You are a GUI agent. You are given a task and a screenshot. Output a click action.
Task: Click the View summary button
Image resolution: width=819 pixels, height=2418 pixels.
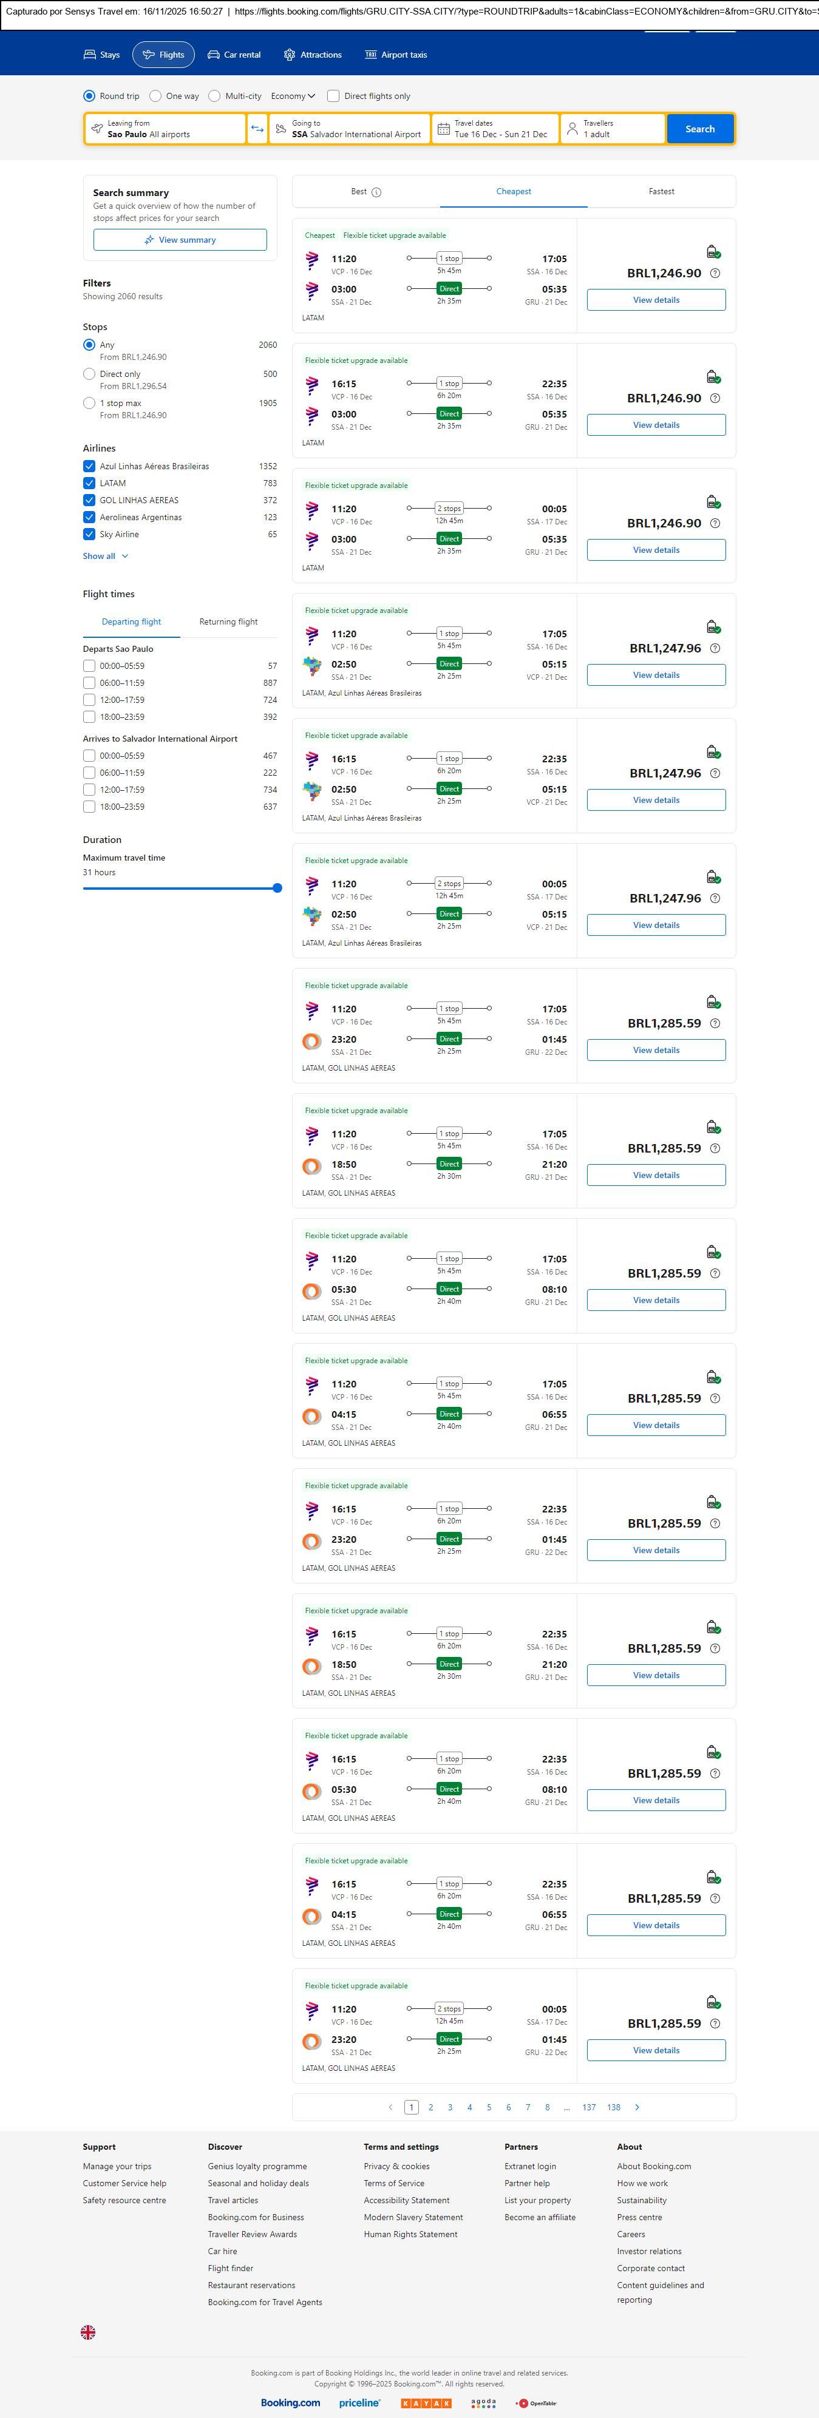[x=179, y=240]
